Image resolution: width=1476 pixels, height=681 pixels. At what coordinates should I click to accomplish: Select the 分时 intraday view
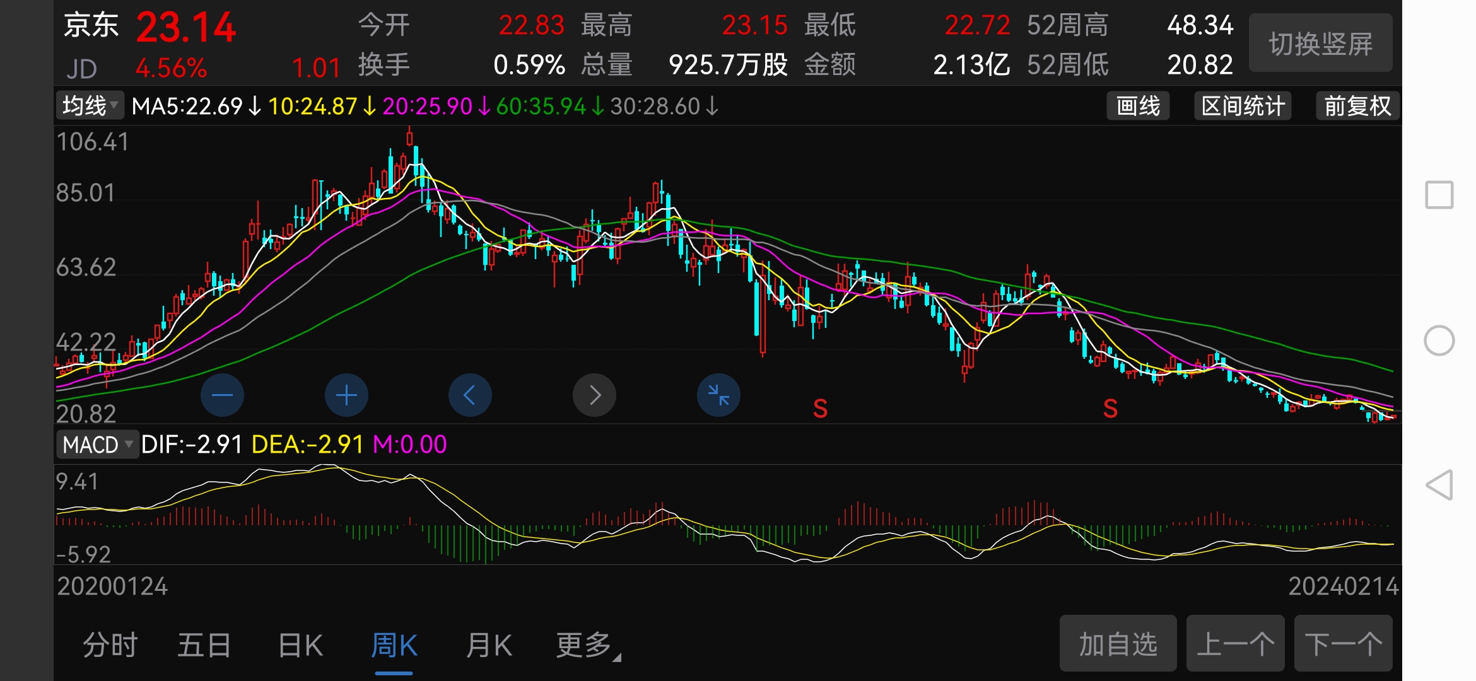tap(110, 644)
